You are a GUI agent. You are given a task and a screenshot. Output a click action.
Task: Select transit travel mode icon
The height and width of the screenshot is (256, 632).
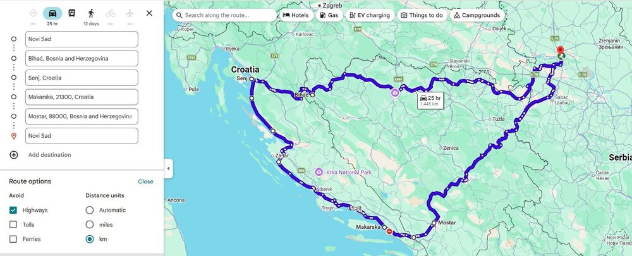(x=72, y=13)
